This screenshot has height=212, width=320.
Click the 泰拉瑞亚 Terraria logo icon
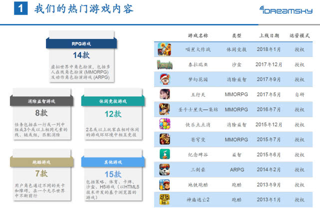[164, 64]
